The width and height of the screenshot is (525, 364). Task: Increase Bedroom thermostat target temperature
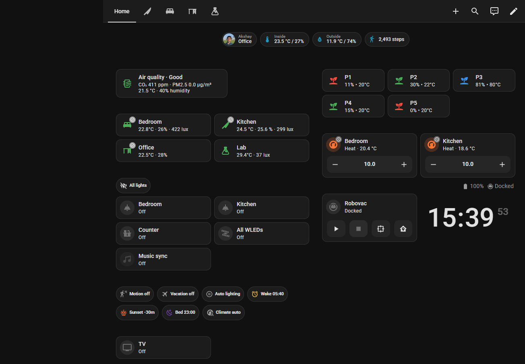pyautogui.click(x=404, y=164)
